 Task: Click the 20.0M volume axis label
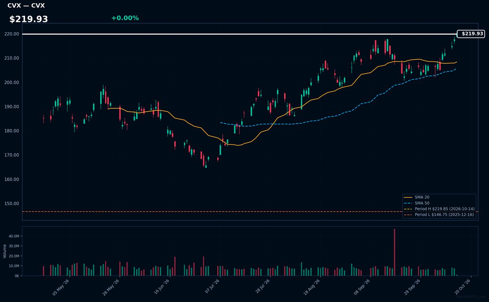pos(14,256)
